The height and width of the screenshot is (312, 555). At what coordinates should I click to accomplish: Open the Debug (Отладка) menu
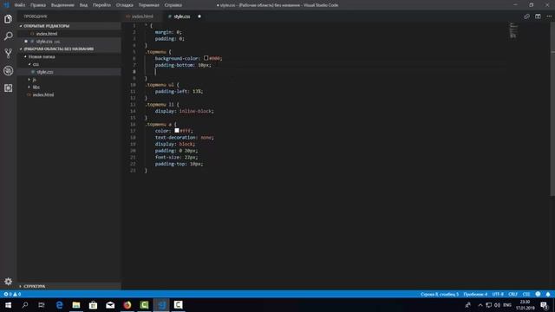tap(125, 5)
